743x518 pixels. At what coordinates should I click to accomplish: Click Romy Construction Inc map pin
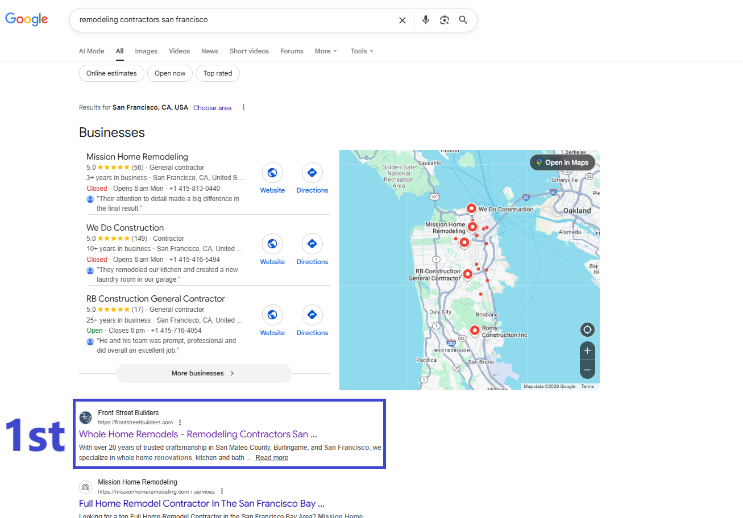click(x=475, y=331)
